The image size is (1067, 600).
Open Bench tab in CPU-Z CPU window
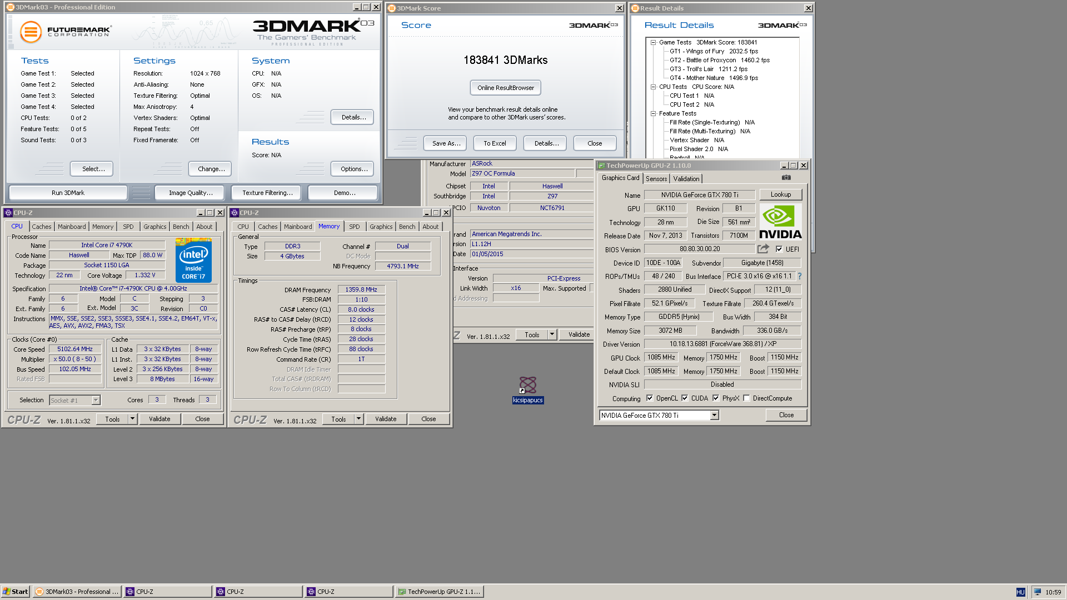coord(181,227)
